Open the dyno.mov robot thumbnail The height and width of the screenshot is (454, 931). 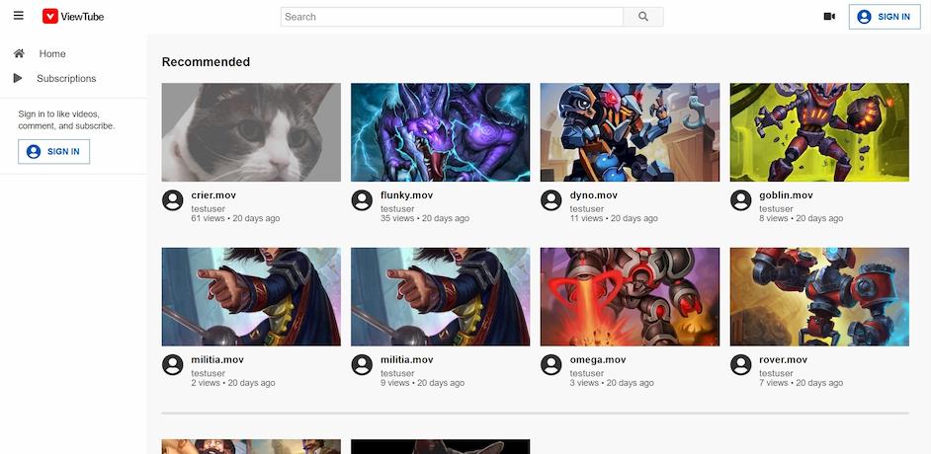[x=630, y=132]
